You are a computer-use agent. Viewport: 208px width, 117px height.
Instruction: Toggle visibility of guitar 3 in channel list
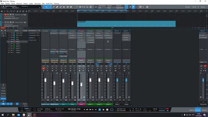tap(11, 48)
